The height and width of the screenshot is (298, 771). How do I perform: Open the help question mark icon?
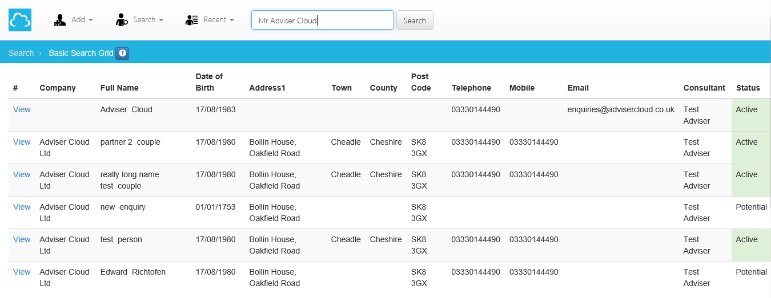(x=122, y=53)
